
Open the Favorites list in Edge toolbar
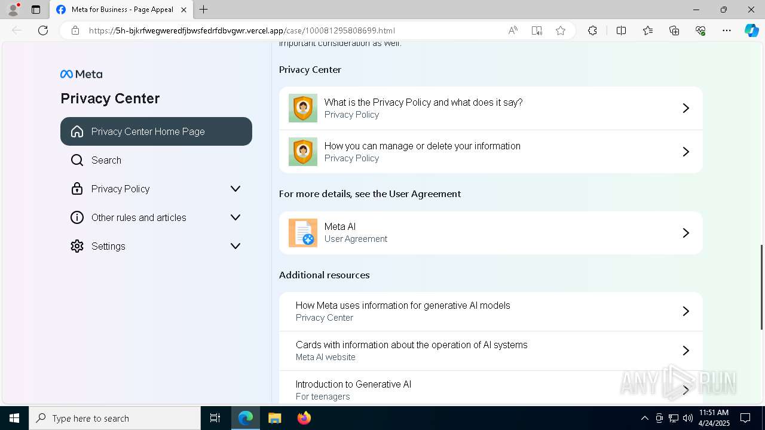point(648,30)
